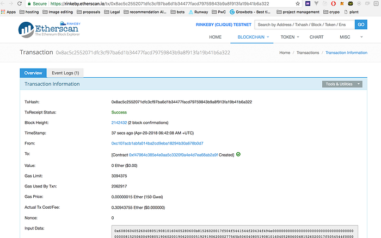
Task: Click the Transactions breadcrumb link
Action: (x=308, y=53)
